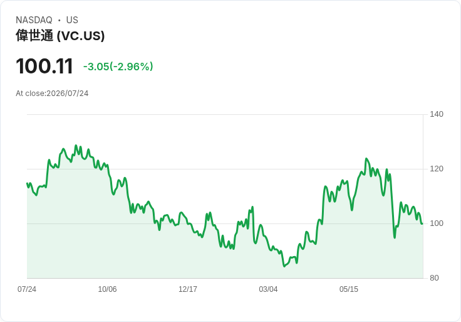
Task: Click the first data point at line's left start
Action: (x=27, y=183)
